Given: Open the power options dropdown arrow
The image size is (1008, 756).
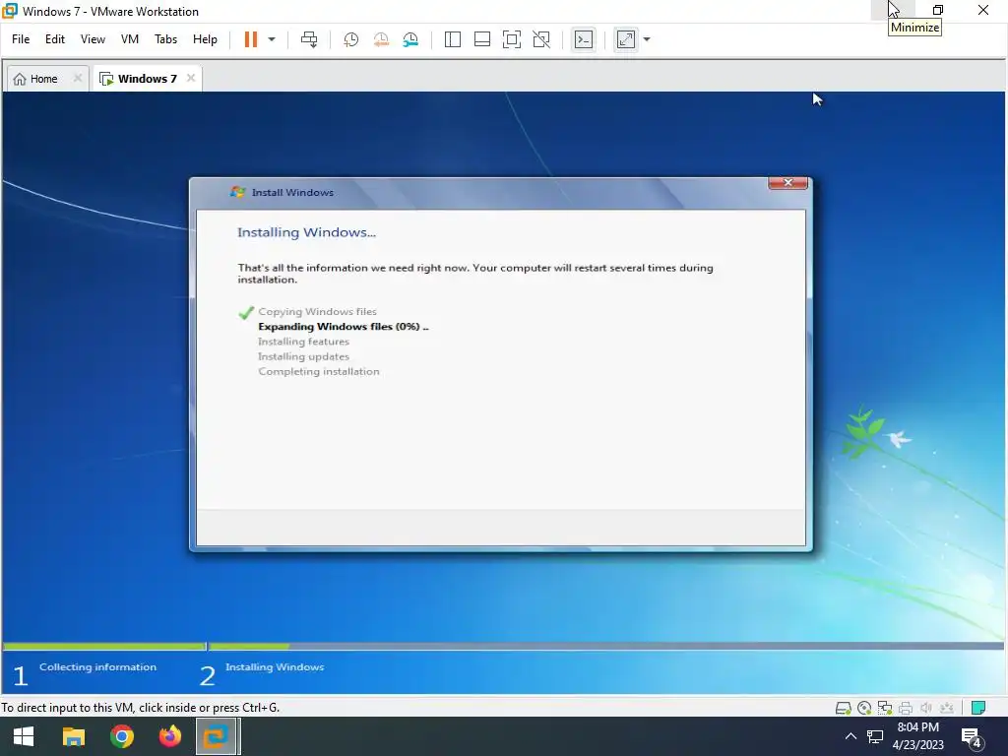Looking at the screenshot, I should click(x=272, y=39).
